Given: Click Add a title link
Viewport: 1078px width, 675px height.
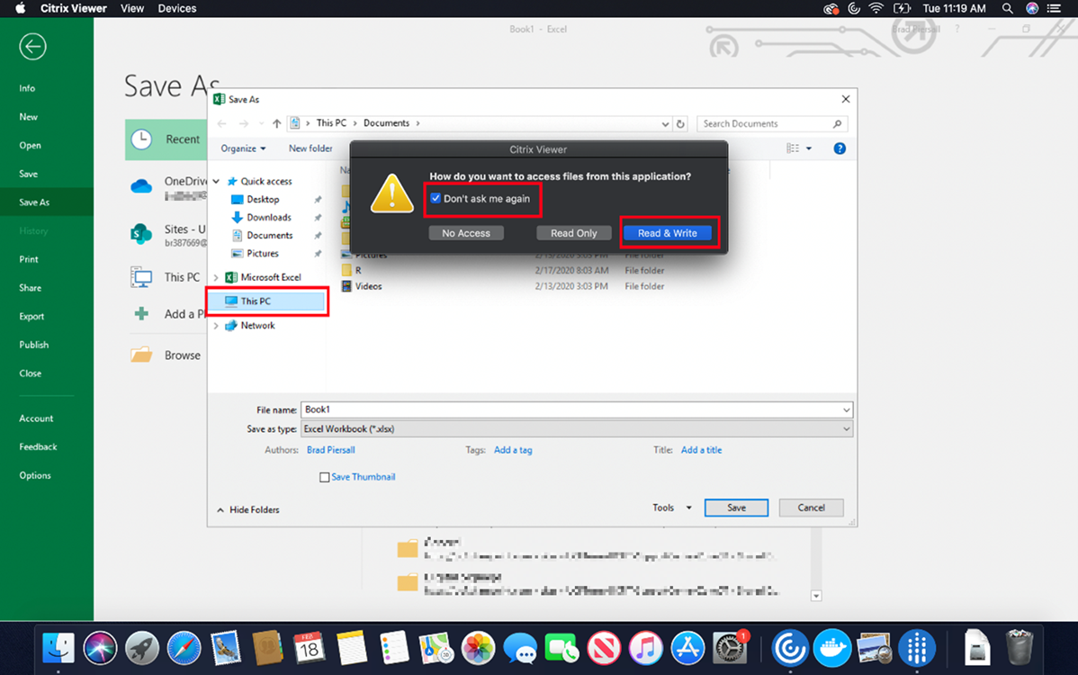Looking at the screenshot, I should 701,450.
